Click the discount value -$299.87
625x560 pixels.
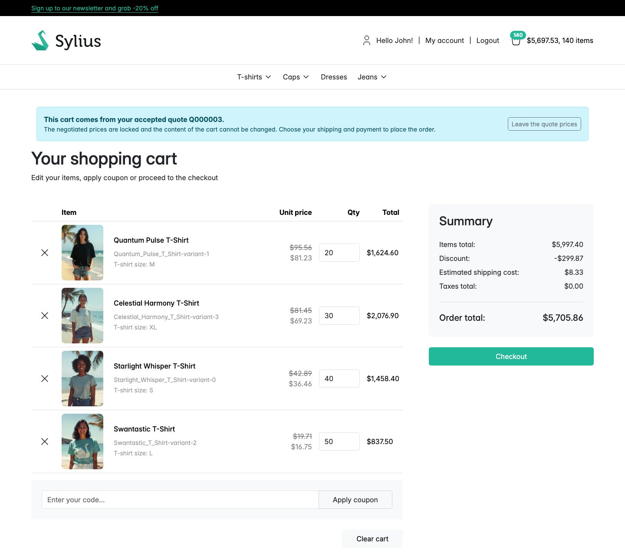click(x=569, y=258)
